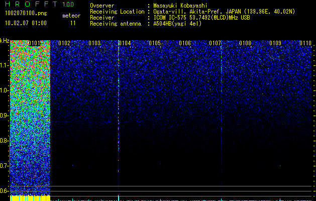Click the 0103 time marker
The height and width of the screenshot is (201, 316).
pyautogui.click(x=94, y=43)
